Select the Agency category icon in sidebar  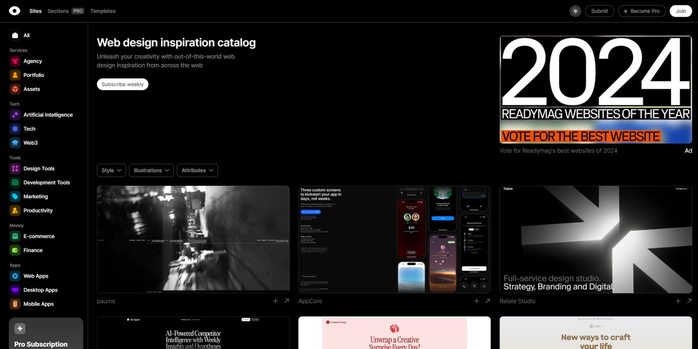(x=15, y=61)
